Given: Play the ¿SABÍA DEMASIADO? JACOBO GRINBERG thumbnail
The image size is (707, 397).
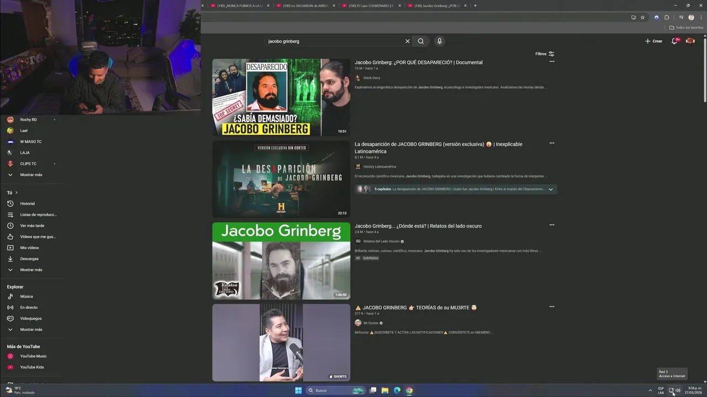Looking at the screenshot, I should (281, 97).
